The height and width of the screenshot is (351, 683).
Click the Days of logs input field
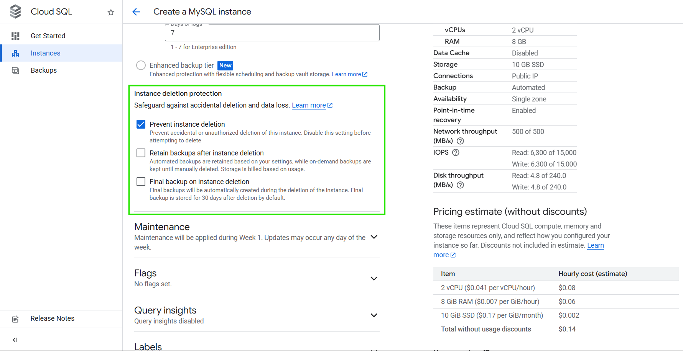[272, 33]
